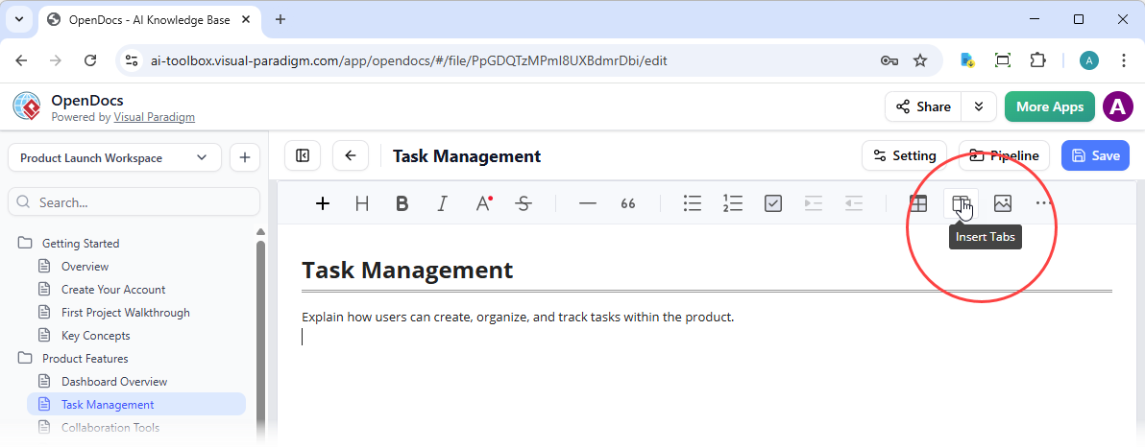Screen dimensions: 1145x448
Task: Open the More Apps button
Action: 1050,106
